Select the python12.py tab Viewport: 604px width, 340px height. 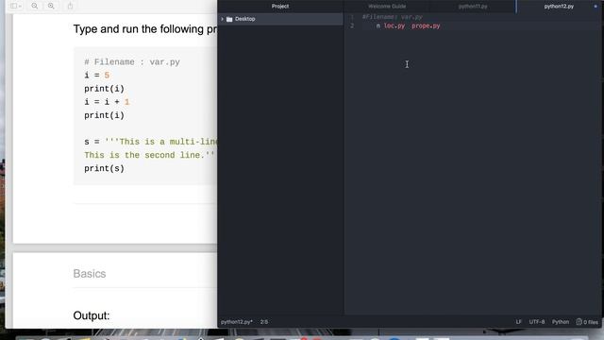pyautogui.click(x=559, y=7)
